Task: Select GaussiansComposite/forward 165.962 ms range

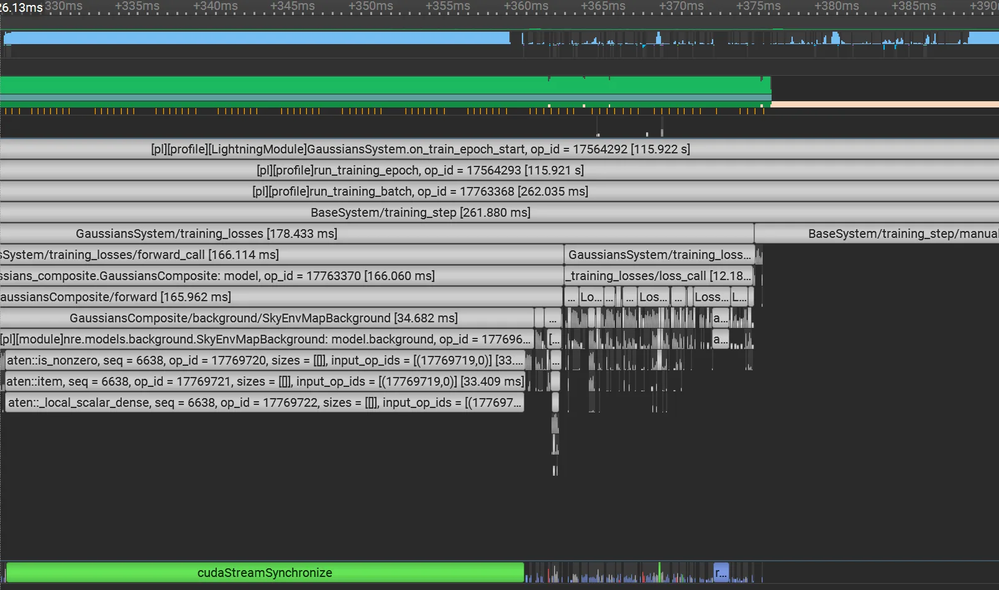Action: (281, 297)
